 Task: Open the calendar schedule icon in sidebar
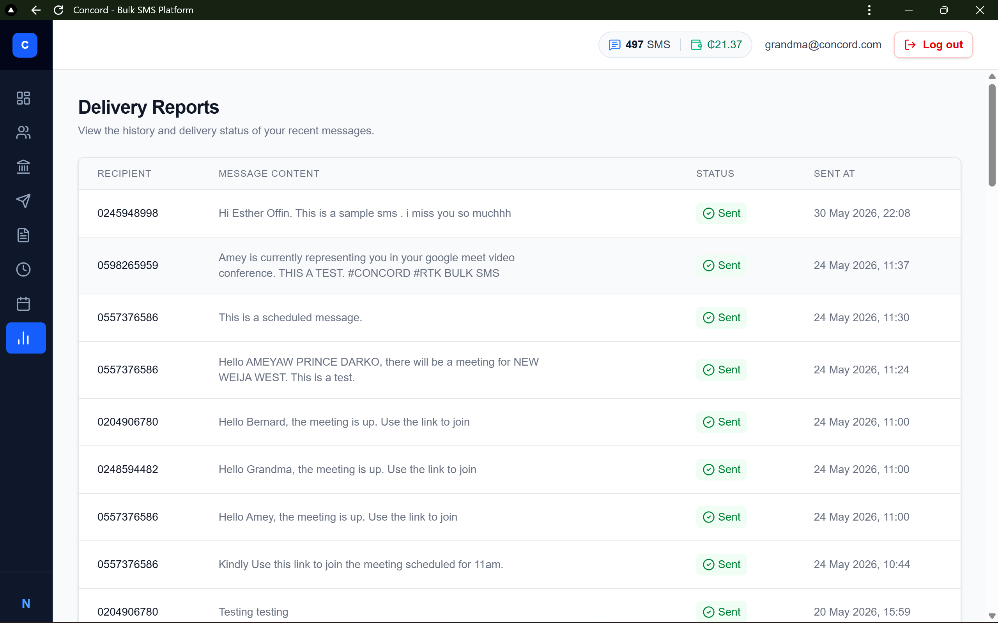[23, 304]
